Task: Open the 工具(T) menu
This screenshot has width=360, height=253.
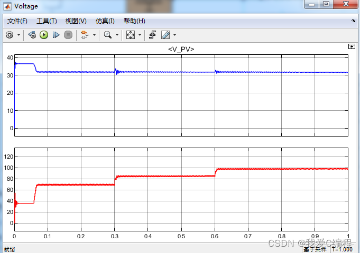Action: pyautogui.click(x=47, y=21)
